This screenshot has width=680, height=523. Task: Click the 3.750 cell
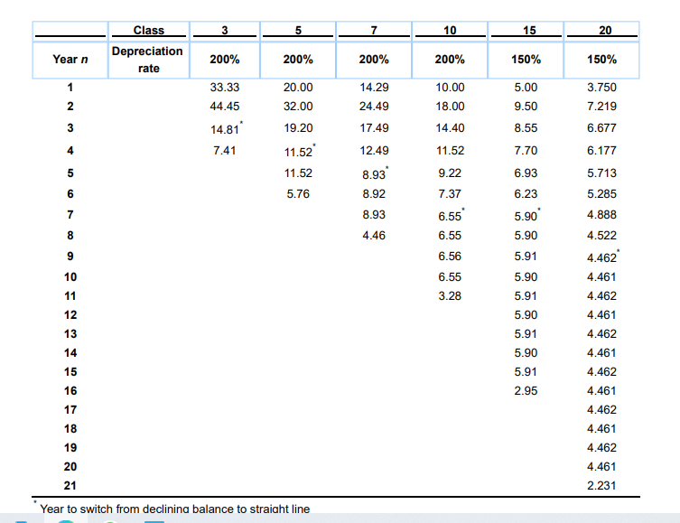pos(601,88)
